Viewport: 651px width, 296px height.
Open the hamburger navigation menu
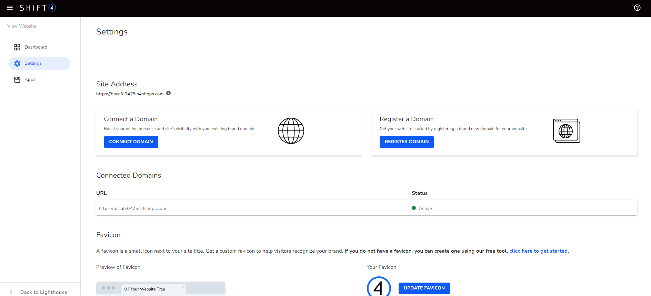click(x=10, y=8)
